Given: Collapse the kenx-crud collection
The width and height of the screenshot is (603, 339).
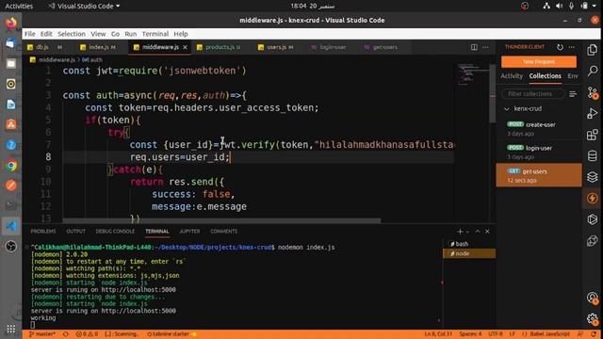Looking at the screenshot, I should click(507, 109).
